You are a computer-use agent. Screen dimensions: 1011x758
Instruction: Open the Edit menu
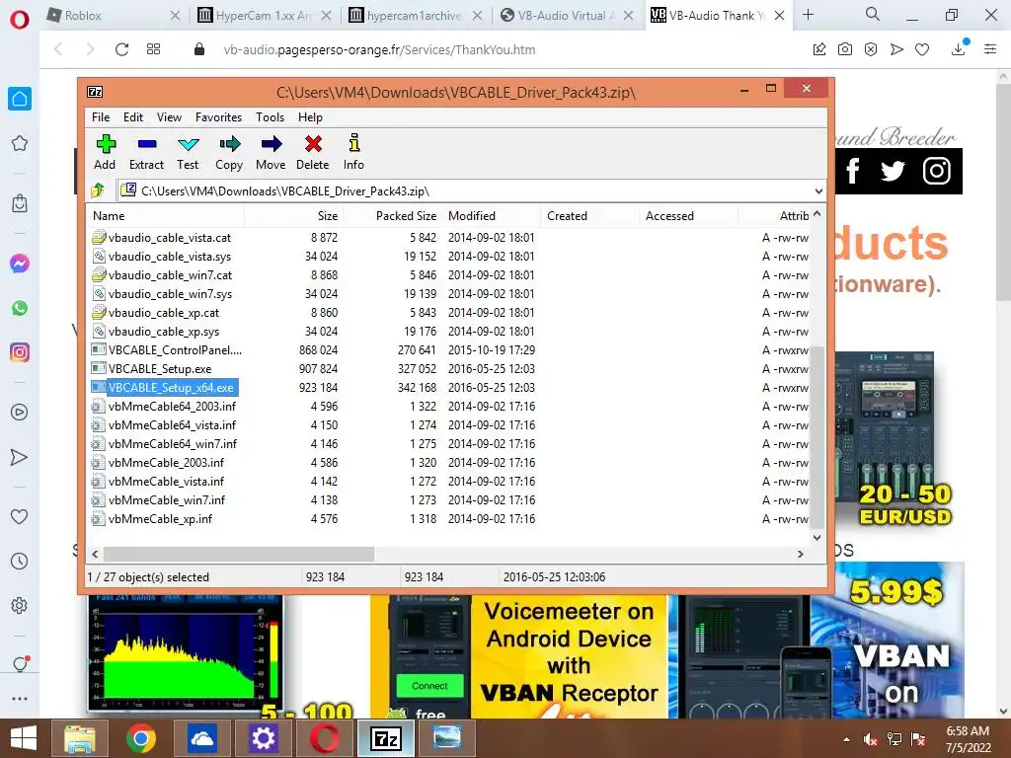point(133,117)
